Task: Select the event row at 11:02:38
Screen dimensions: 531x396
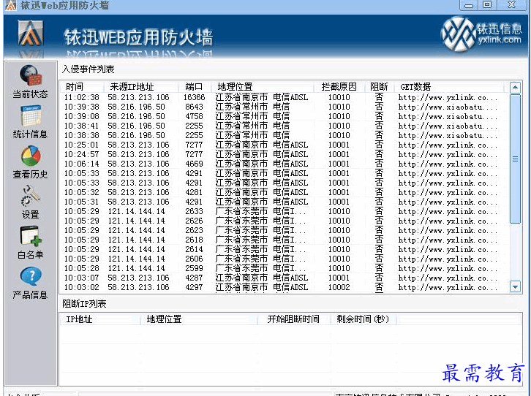Action: 281,97
